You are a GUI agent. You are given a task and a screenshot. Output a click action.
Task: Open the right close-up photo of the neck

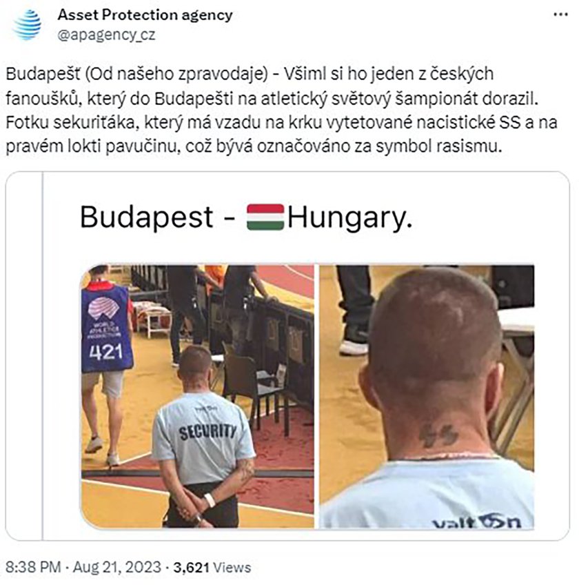pos(427,396)
